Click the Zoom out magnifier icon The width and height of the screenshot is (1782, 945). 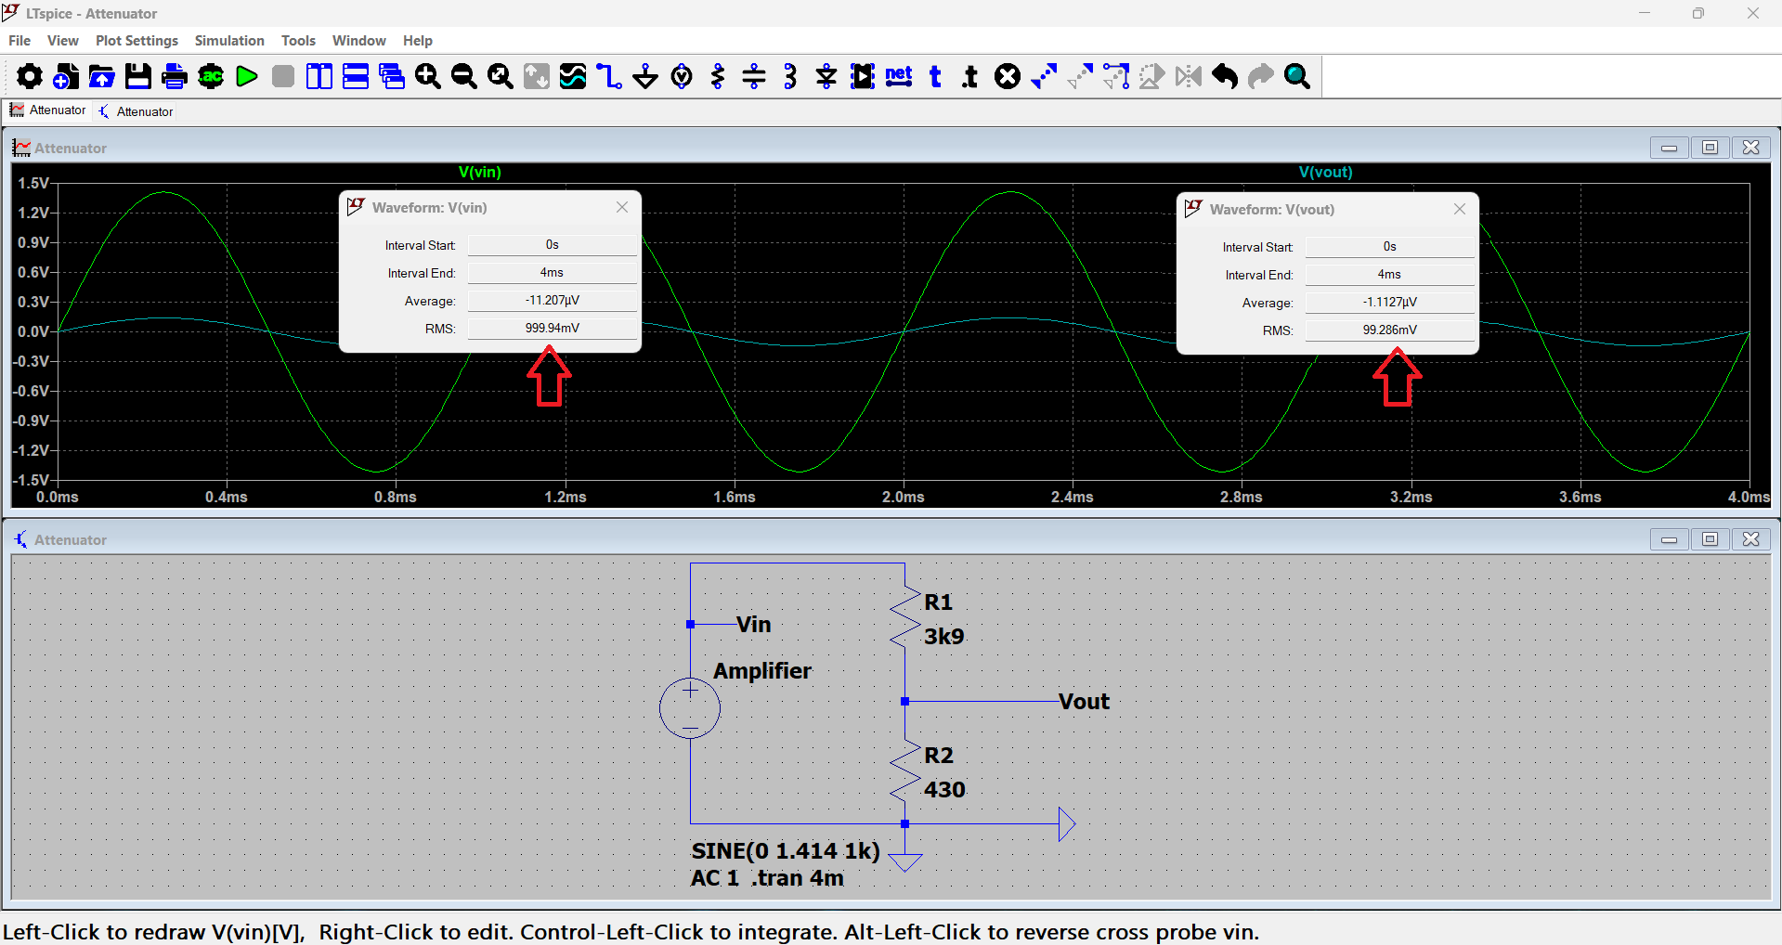click(464, 76)
